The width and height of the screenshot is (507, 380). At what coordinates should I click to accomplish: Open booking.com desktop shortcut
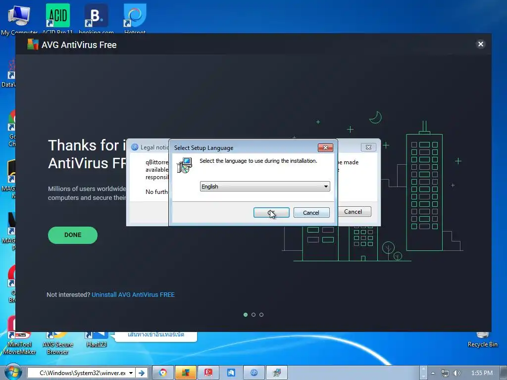96,18
